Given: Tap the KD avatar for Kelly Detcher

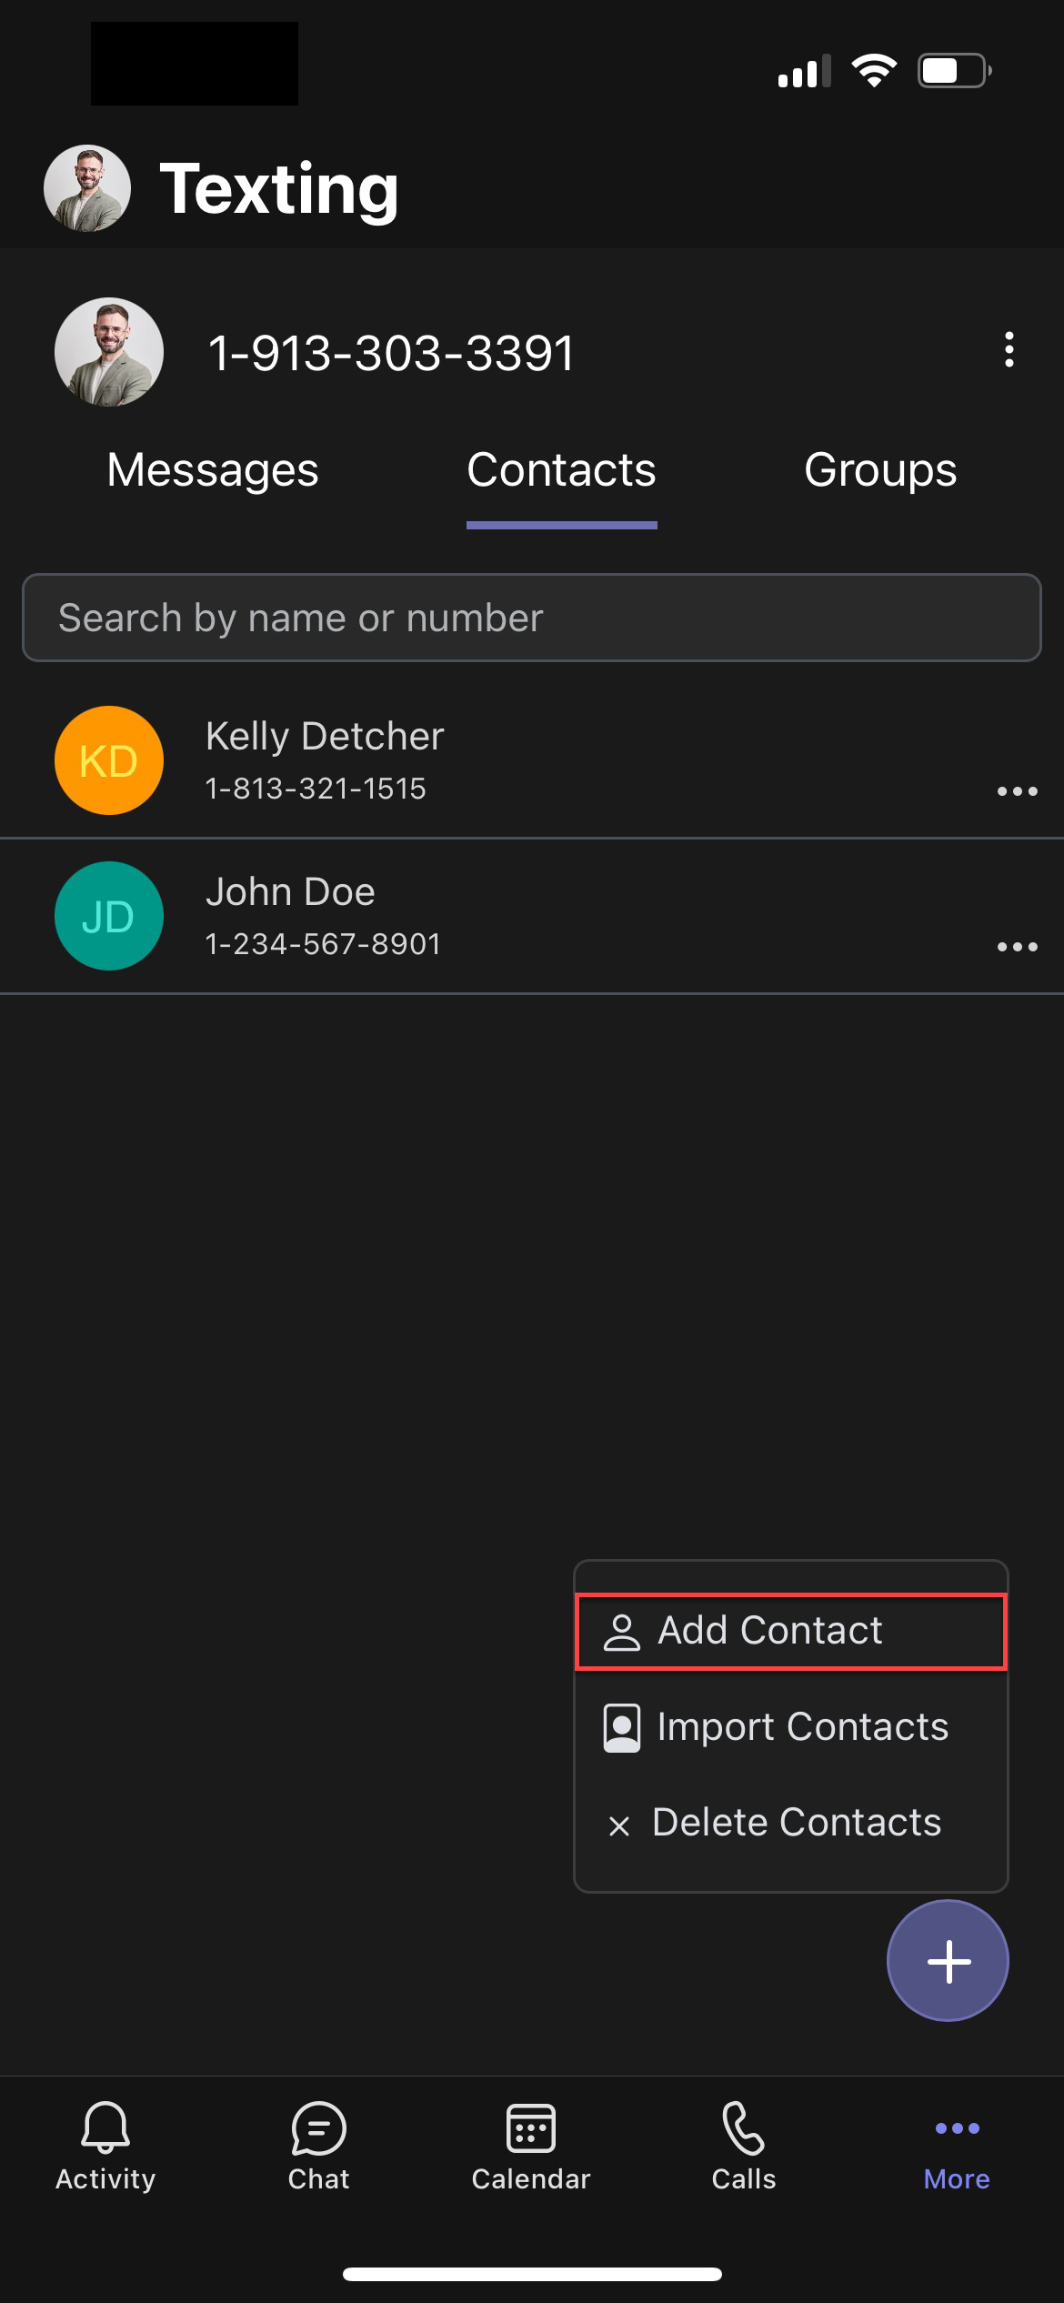Looking at the screenshot, I should (x=109, y=760).
